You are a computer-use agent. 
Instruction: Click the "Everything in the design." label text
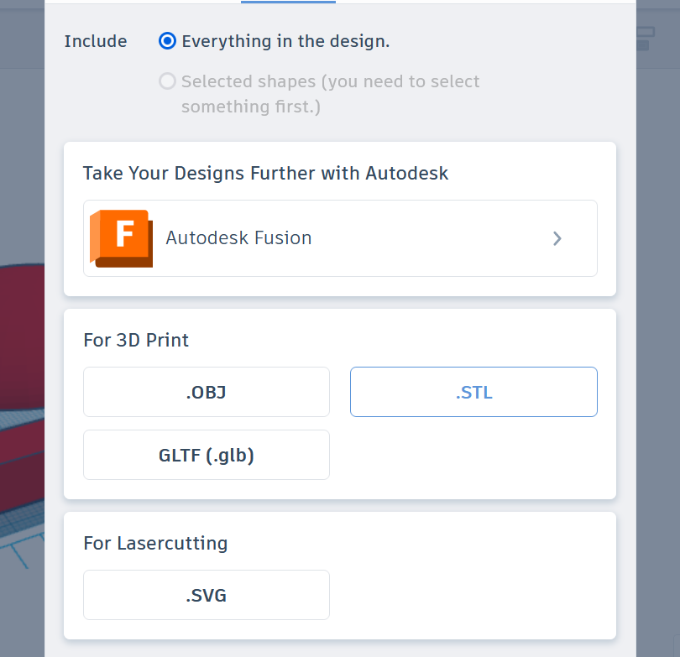[285, 41]
